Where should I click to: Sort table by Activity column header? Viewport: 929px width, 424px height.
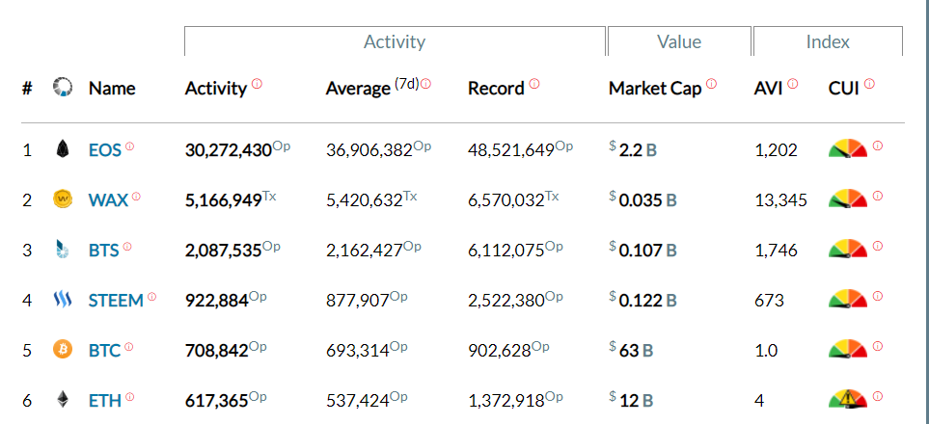(215, 89)
